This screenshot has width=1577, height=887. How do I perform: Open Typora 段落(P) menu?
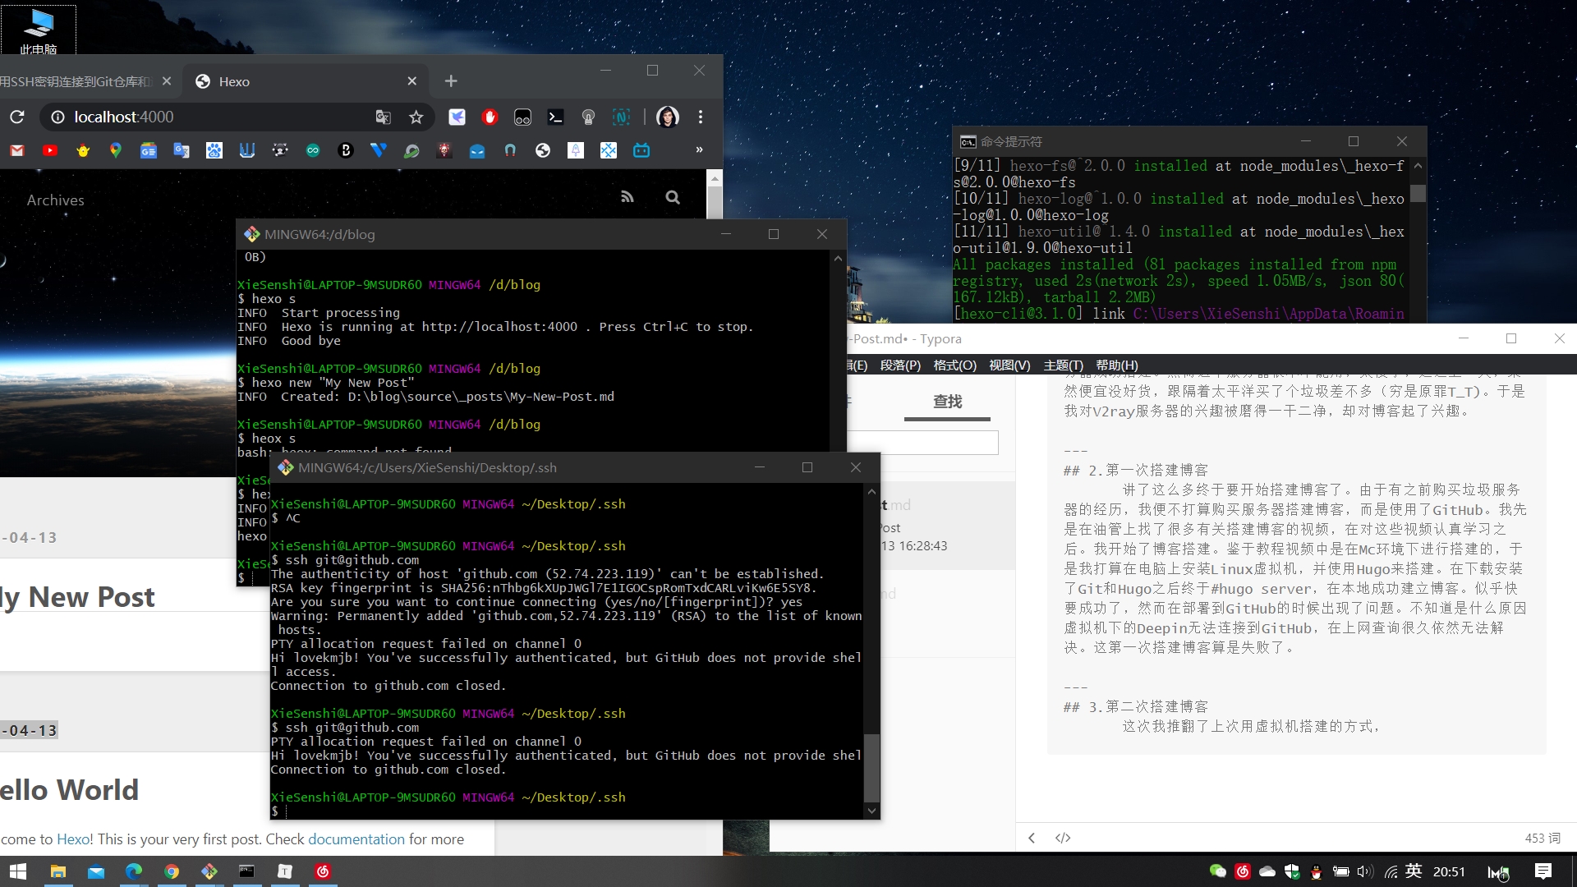pyautogui.click(x=900, y=365)
